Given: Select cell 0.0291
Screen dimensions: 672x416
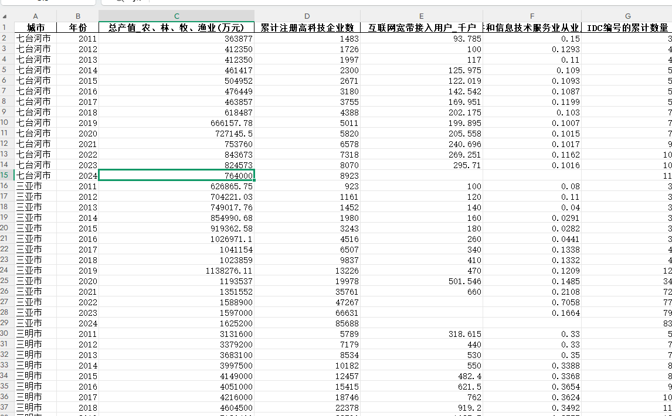Looking at the screenshot, I should (532, 217).
